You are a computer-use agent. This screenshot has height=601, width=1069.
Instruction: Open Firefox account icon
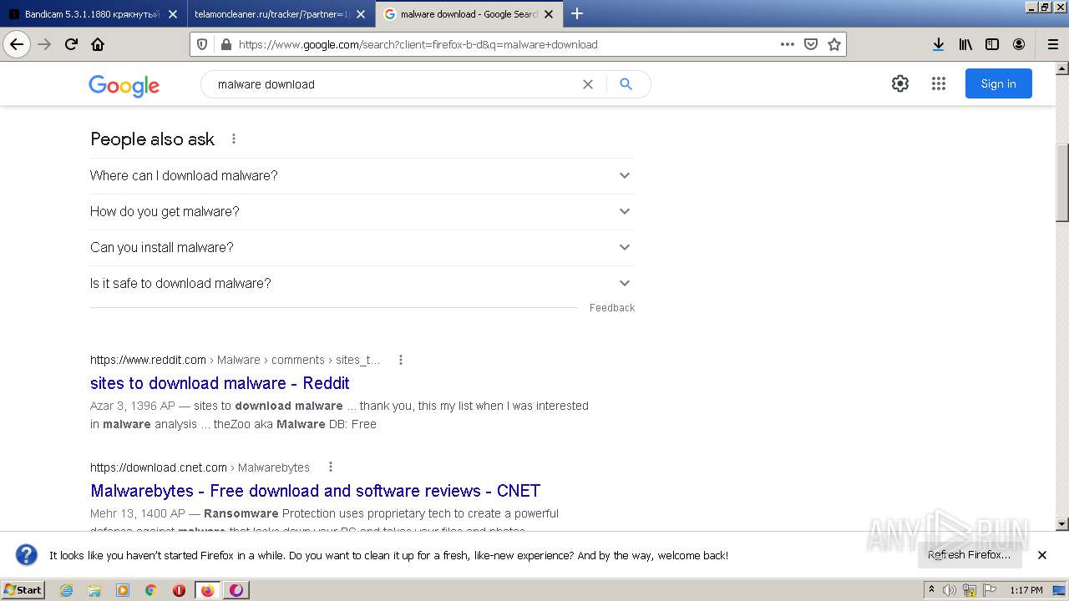click(1019, 44)
